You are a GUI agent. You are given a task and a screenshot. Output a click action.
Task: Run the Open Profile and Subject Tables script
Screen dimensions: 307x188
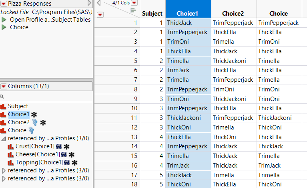pyautogui.click(x=4, y=20)
